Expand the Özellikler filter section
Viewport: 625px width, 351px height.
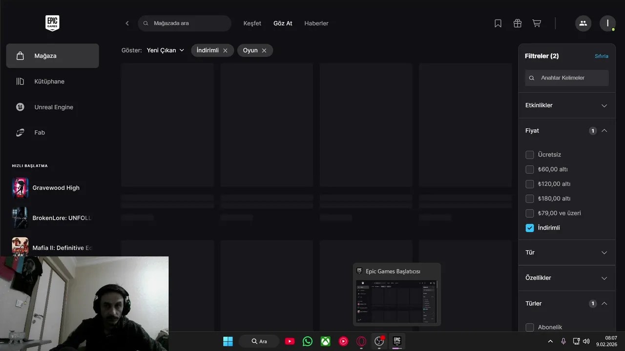tap(567, 278)
